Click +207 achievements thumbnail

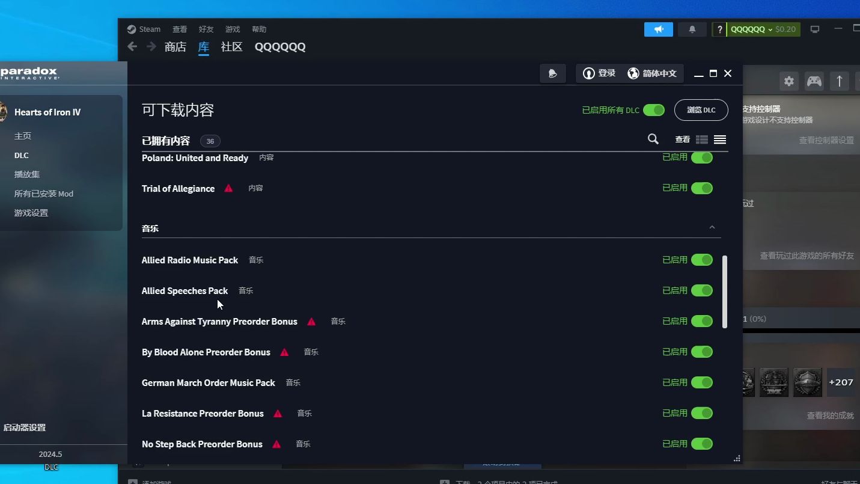[841, 382]
